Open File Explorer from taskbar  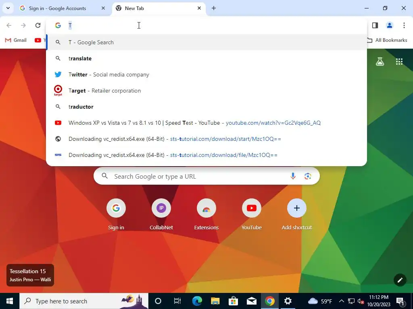pyautogui.click(x=215, y=301)
